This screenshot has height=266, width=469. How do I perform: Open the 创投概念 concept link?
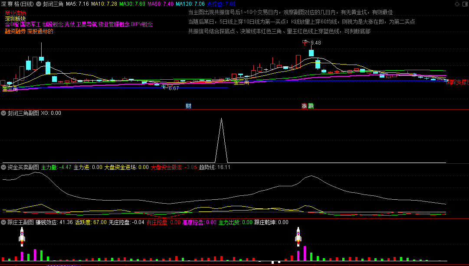52,25
